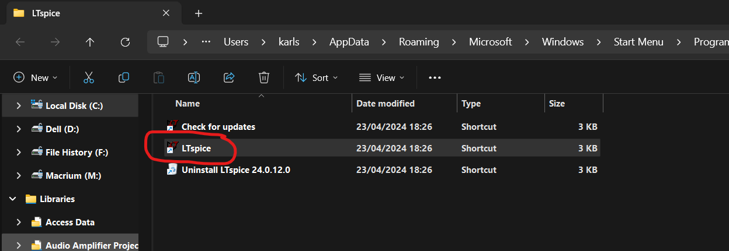Sort files by Date modified column
Image resolution: width=729 pixels, height=251 pixels.
pos(386,104)
